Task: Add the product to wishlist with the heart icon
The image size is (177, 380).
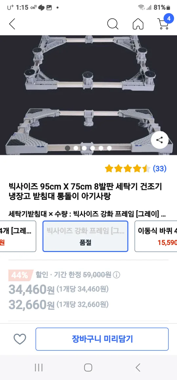Action: click(x=20, y=339)
